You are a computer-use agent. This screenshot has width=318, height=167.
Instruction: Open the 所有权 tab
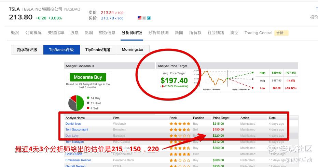tap(195, 33)
